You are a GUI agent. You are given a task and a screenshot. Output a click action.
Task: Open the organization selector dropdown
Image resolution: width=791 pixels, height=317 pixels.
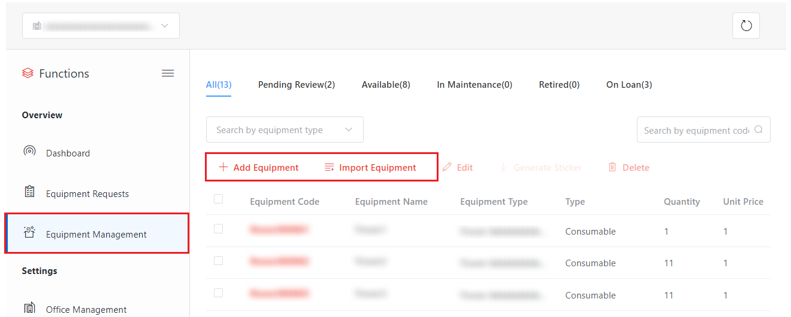101,26
